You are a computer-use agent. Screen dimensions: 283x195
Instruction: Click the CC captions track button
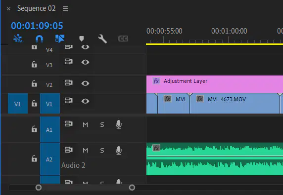point(123,39)
